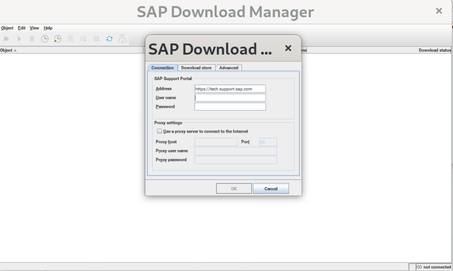Click the clock with green play icon
The height and width of the screenshot is (271, 453).
tap(58, 39)
